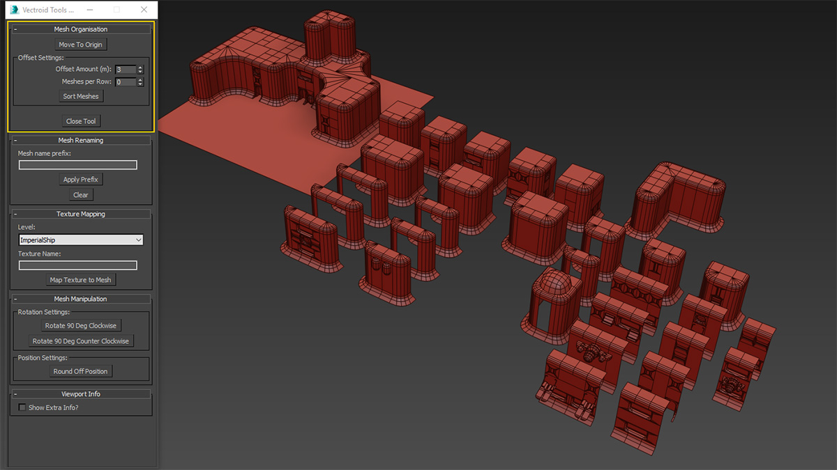Click the Sort Meshes button
Image resolution: width=837 pixels, height=470 pixels.
[81, 96]
